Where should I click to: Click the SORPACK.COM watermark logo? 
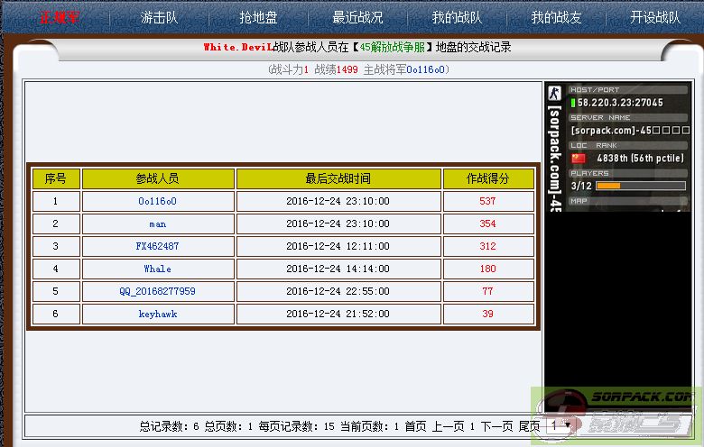coord(623,413)
